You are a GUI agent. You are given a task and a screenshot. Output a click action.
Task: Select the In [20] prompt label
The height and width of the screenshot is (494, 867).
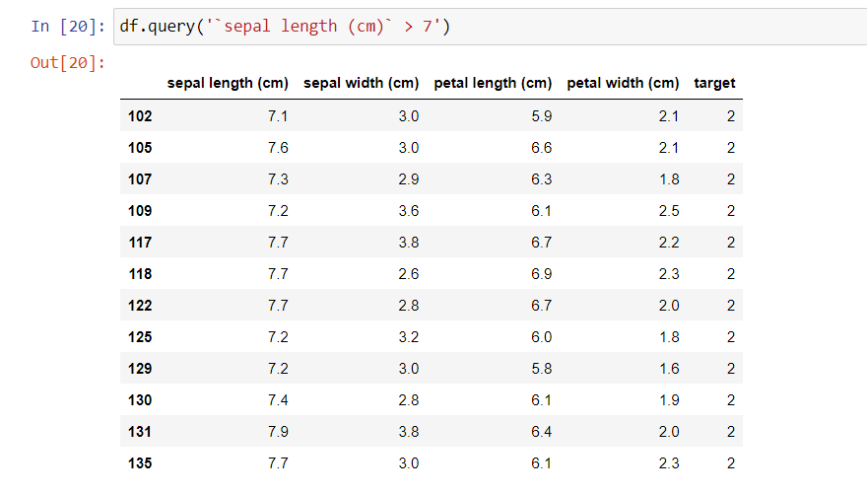pyautogui.click(x=68, y=27)
